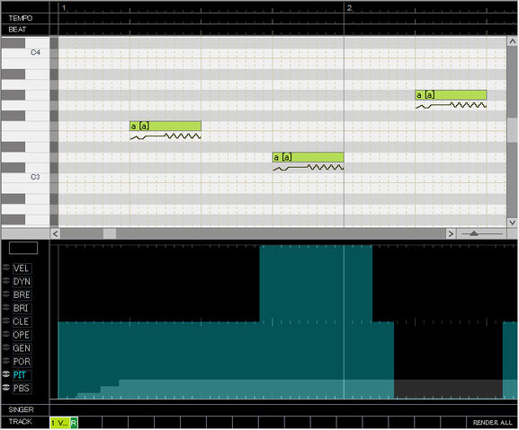Click the horizontal zoom slider handle
The width and height of the screenshot is (519, 430).
pos(474,233)
